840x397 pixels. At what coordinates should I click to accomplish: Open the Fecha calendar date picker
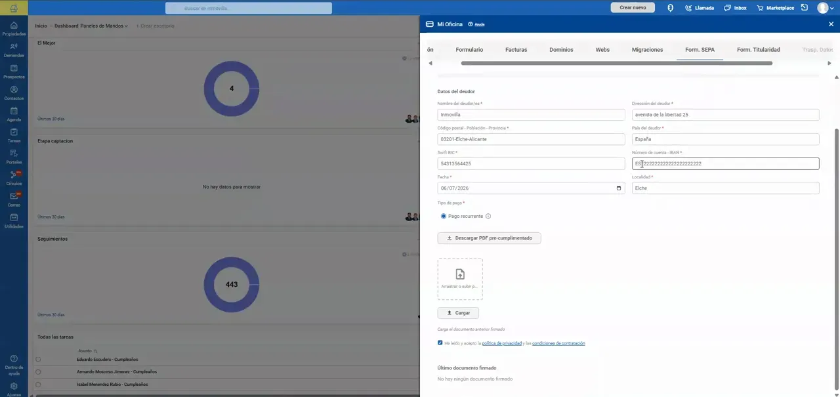point(619,188)
